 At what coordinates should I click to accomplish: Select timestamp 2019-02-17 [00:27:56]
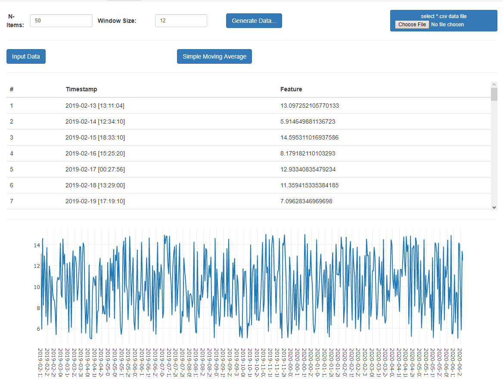[95, 169]
